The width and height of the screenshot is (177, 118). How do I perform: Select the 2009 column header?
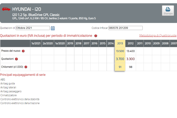click(x=156, y=43)
